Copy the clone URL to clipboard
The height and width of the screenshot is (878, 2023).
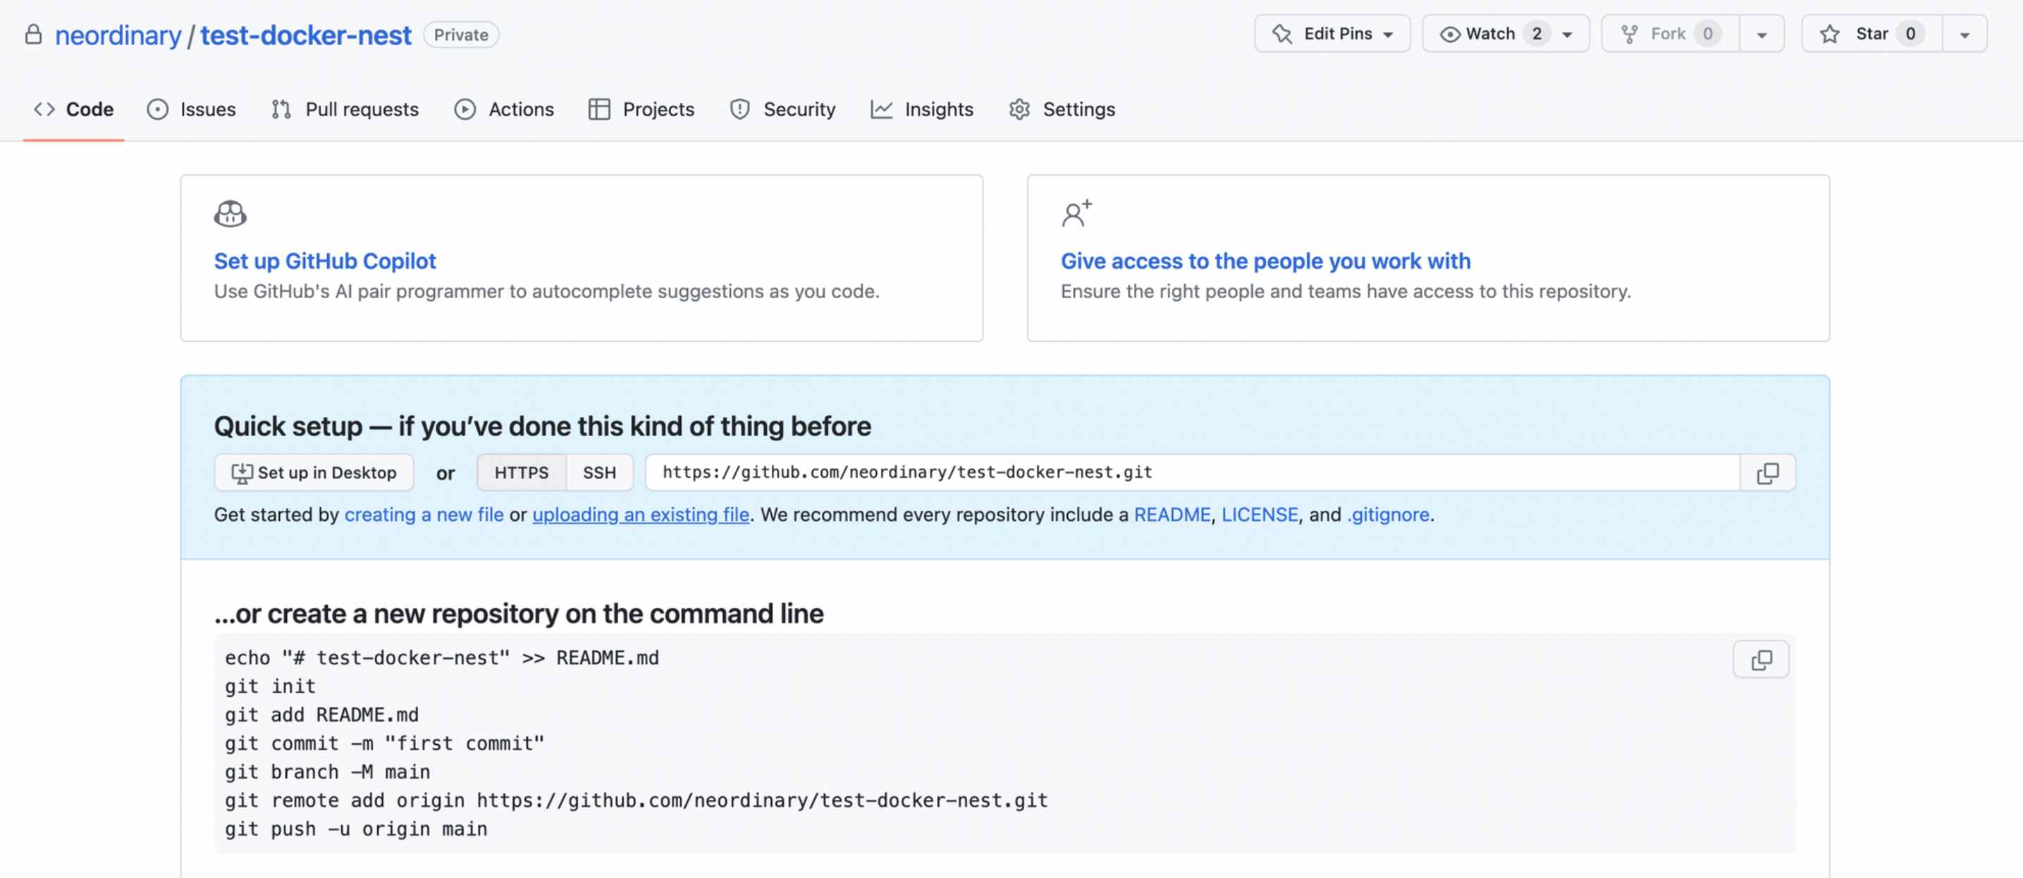coord(1768,473)
